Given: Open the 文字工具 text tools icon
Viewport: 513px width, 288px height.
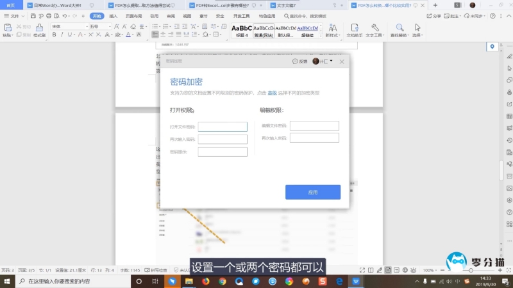Looking at the screenshot, I should (x=376, y=30).
